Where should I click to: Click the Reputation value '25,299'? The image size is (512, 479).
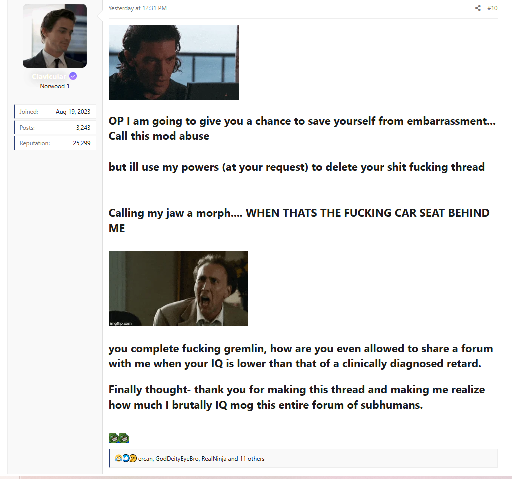(81, 143)
